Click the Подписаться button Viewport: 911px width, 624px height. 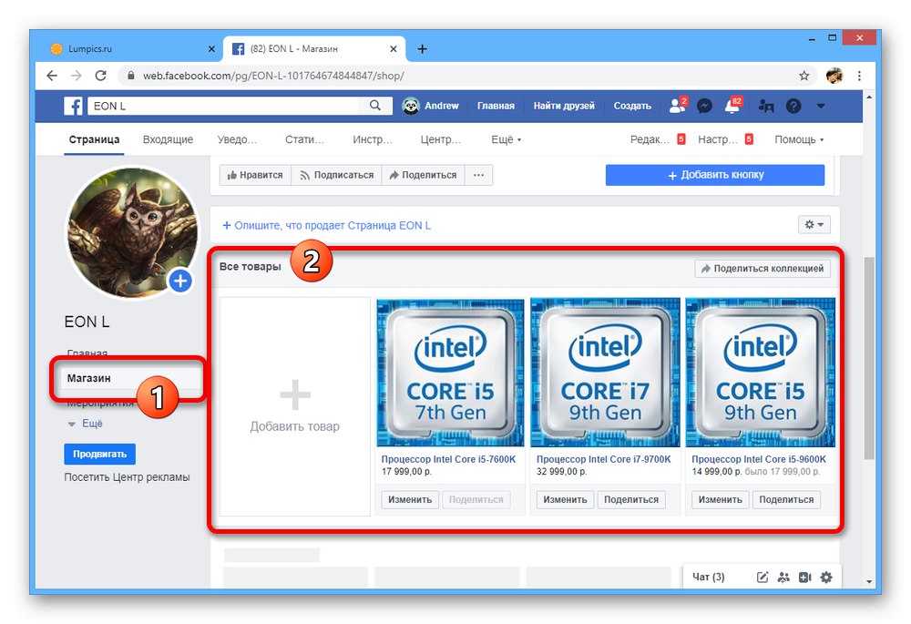(336, 175)
